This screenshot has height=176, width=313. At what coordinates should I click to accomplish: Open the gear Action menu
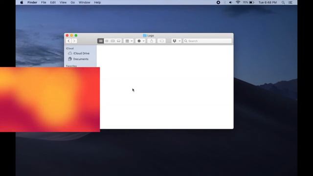coord(140,41)
